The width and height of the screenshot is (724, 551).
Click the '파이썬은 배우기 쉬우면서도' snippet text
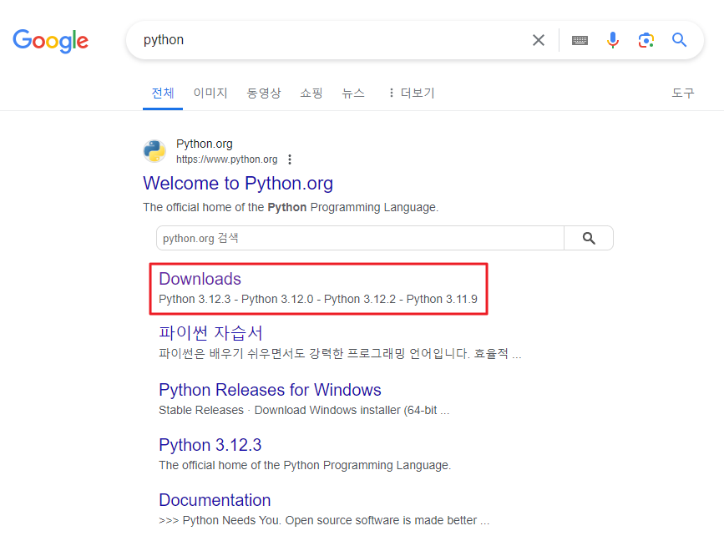coord(340,354)
